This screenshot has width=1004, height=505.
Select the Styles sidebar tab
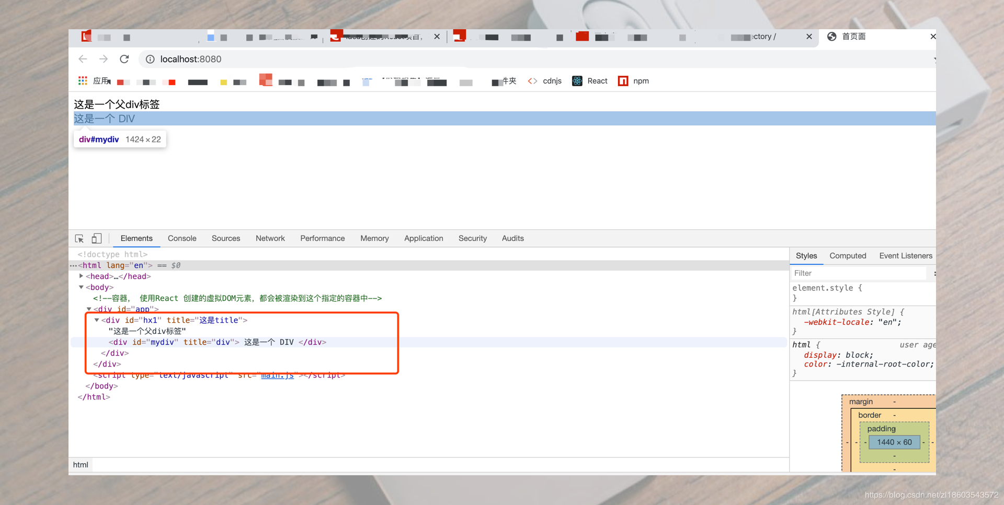pos(806,256)
